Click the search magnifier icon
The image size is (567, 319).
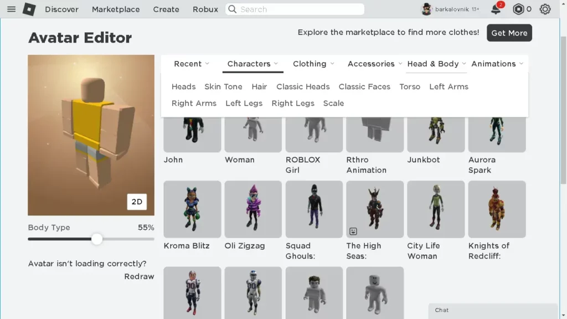pos(233,9)
